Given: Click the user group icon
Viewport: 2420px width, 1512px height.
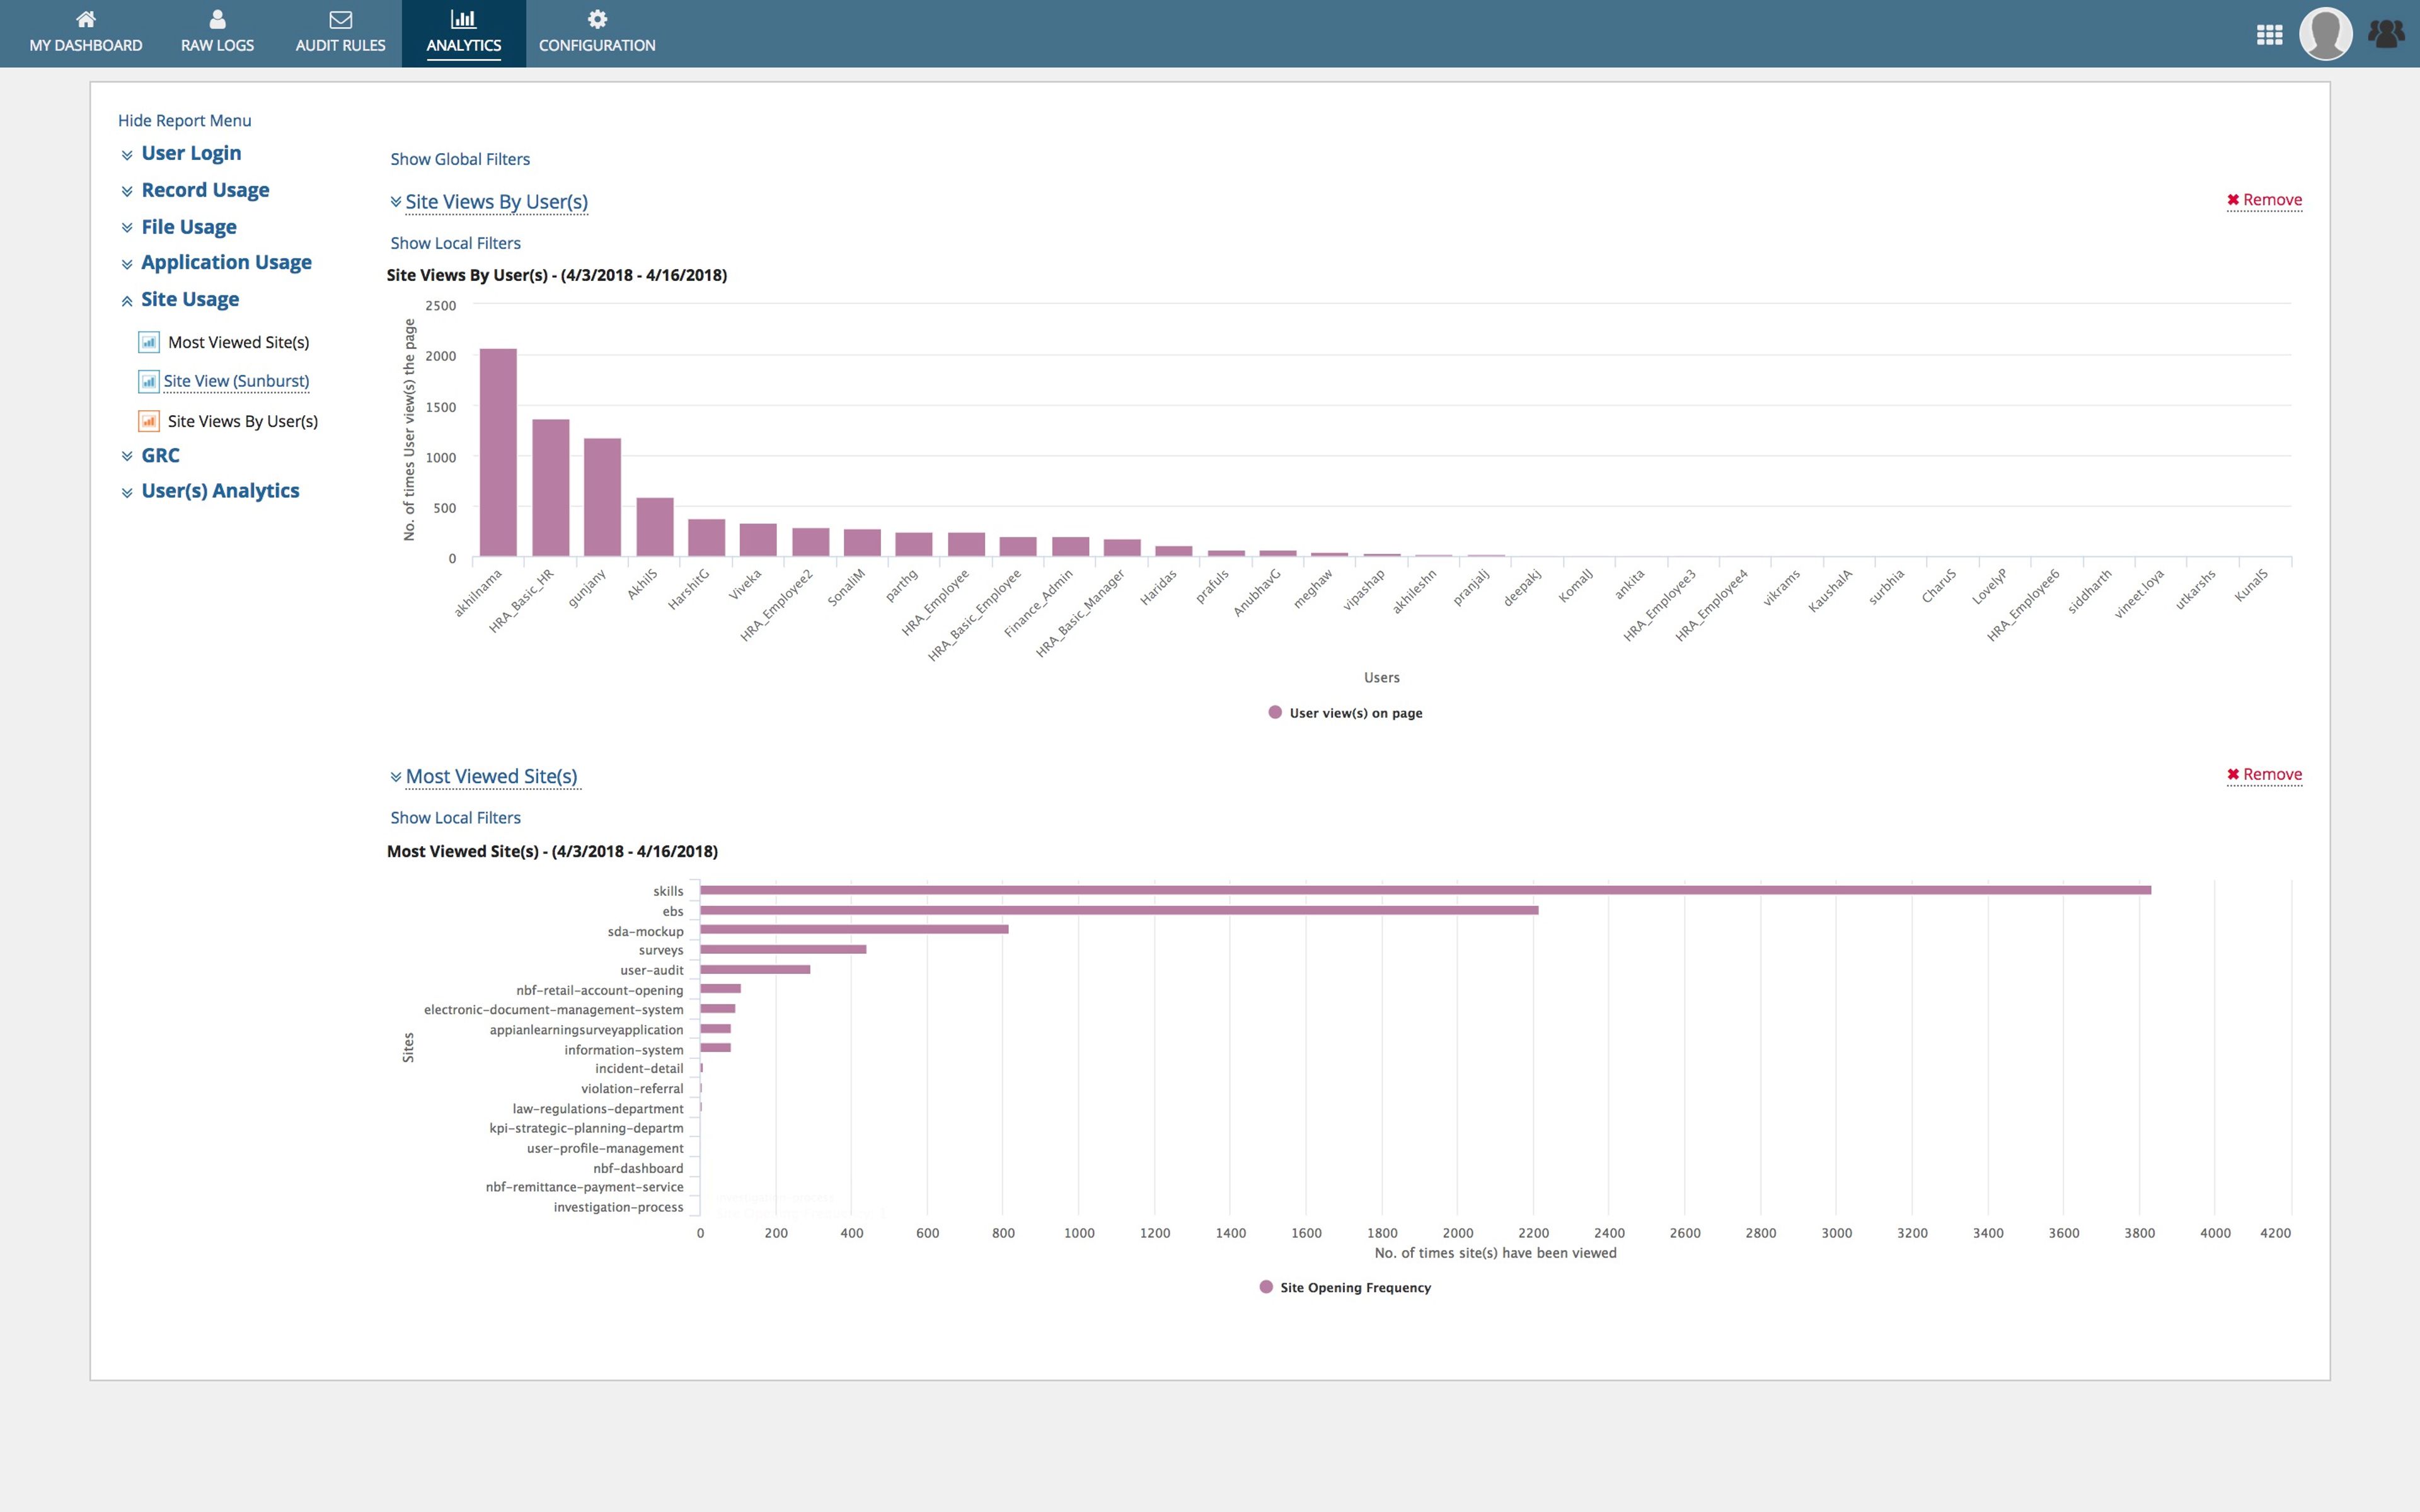Looking at the screenshot, I should coord(2386,34).
